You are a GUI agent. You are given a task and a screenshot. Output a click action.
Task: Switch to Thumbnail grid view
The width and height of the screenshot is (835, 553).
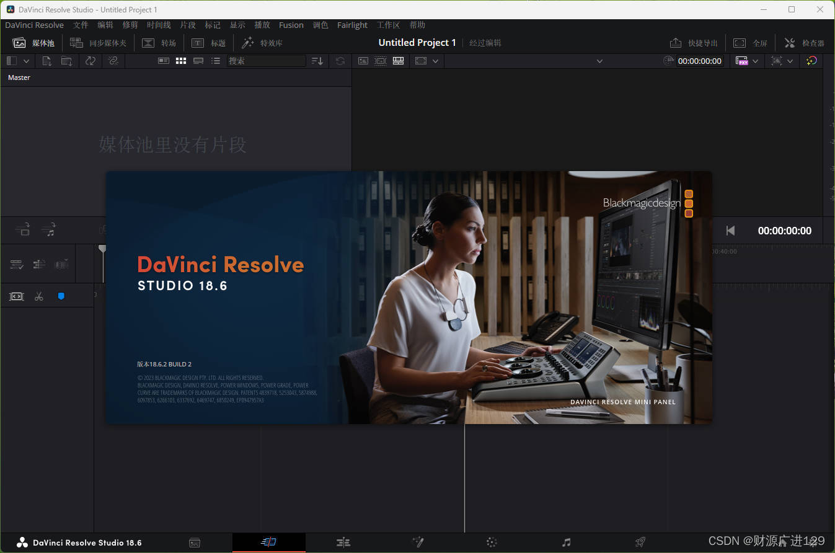click(181, 61)
